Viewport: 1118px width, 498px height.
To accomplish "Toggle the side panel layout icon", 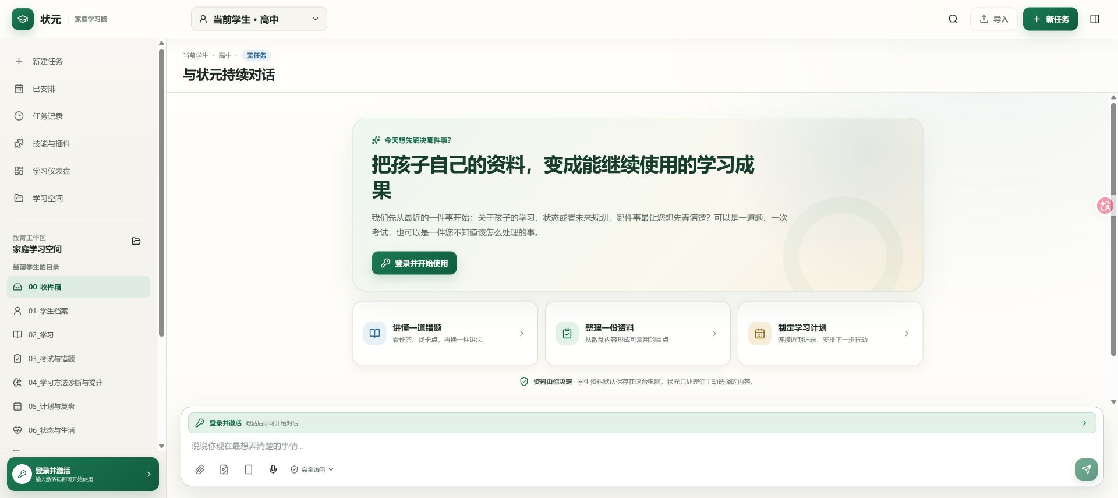I will (x=1095, y=19).
